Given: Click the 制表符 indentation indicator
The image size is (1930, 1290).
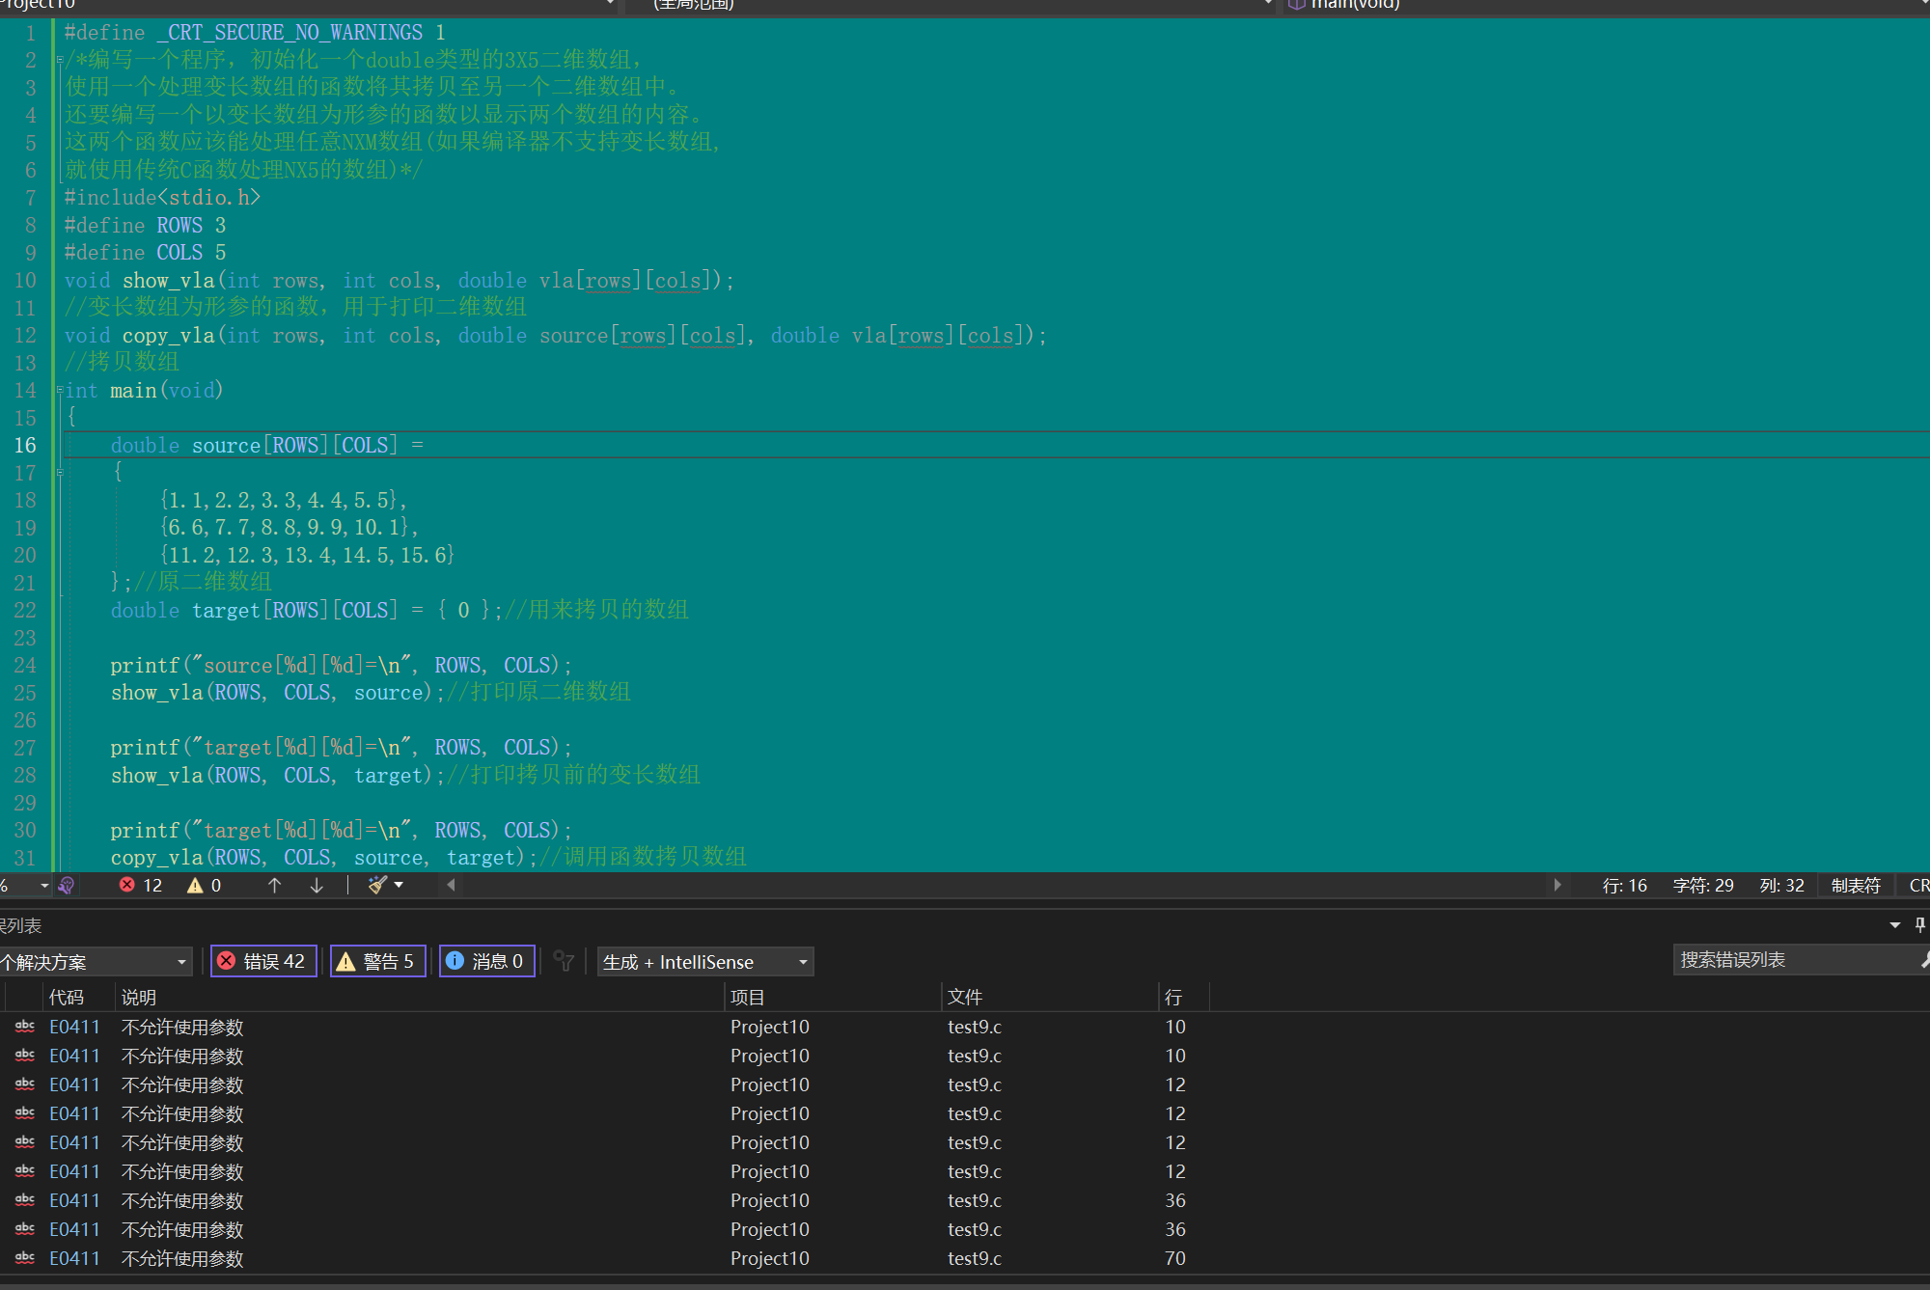Looking at the screenshot, I should 1856,885.
